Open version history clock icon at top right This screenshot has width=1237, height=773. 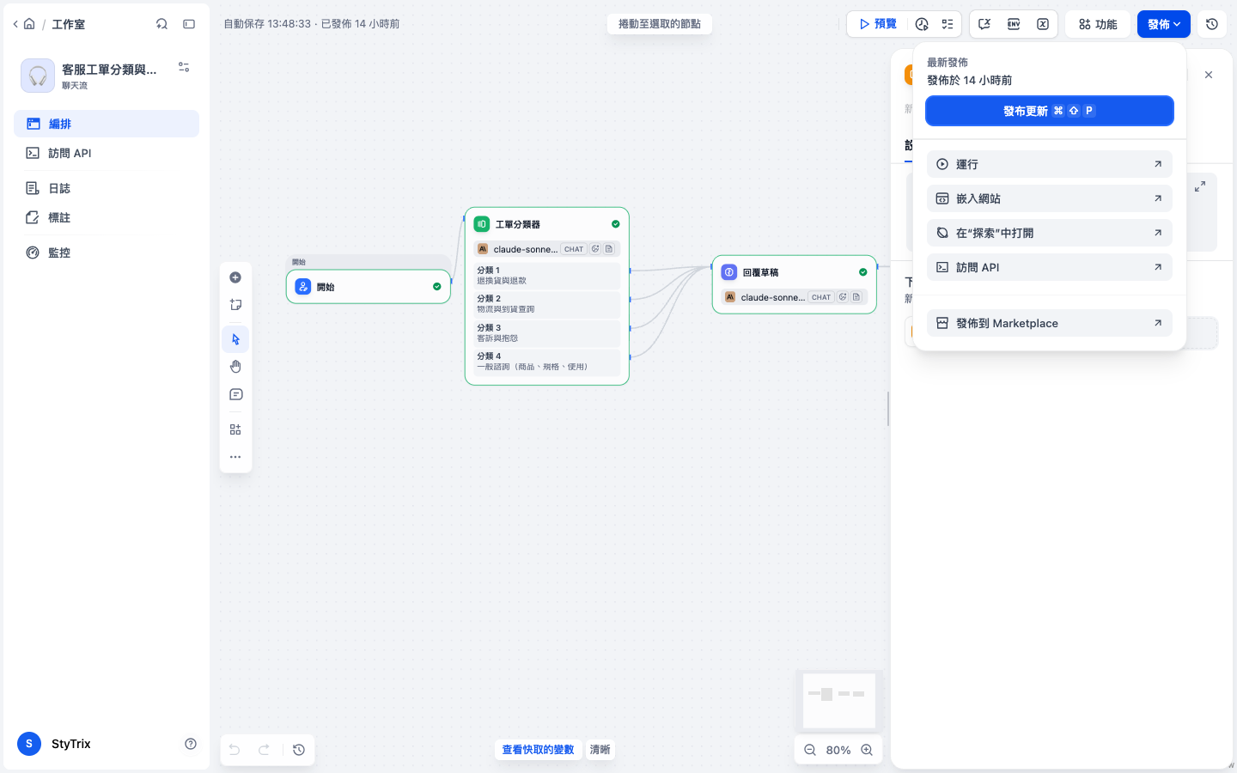click(x=1212, y=24)
